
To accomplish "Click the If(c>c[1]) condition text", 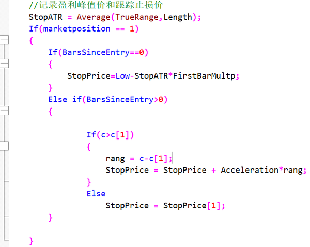I will click(111, 135).
